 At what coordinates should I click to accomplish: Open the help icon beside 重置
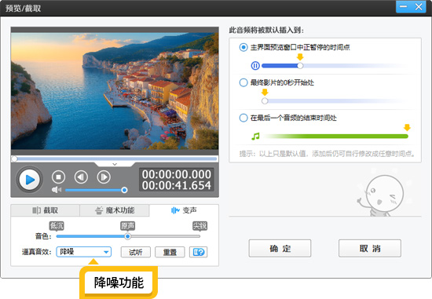(199, 252)
